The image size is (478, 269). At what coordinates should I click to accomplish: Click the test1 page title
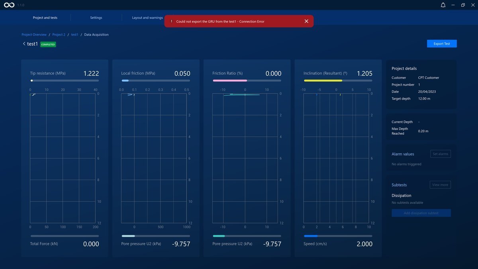coord(32,44)
